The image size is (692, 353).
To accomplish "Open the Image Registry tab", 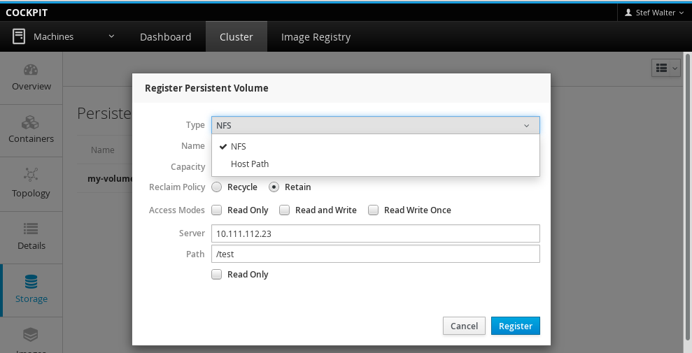I will [316, 37].
